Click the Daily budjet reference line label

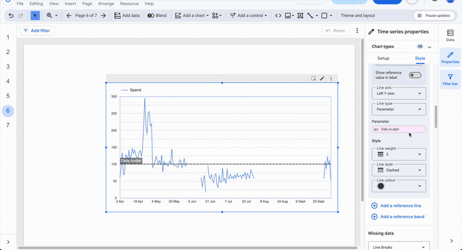point(131,161)
